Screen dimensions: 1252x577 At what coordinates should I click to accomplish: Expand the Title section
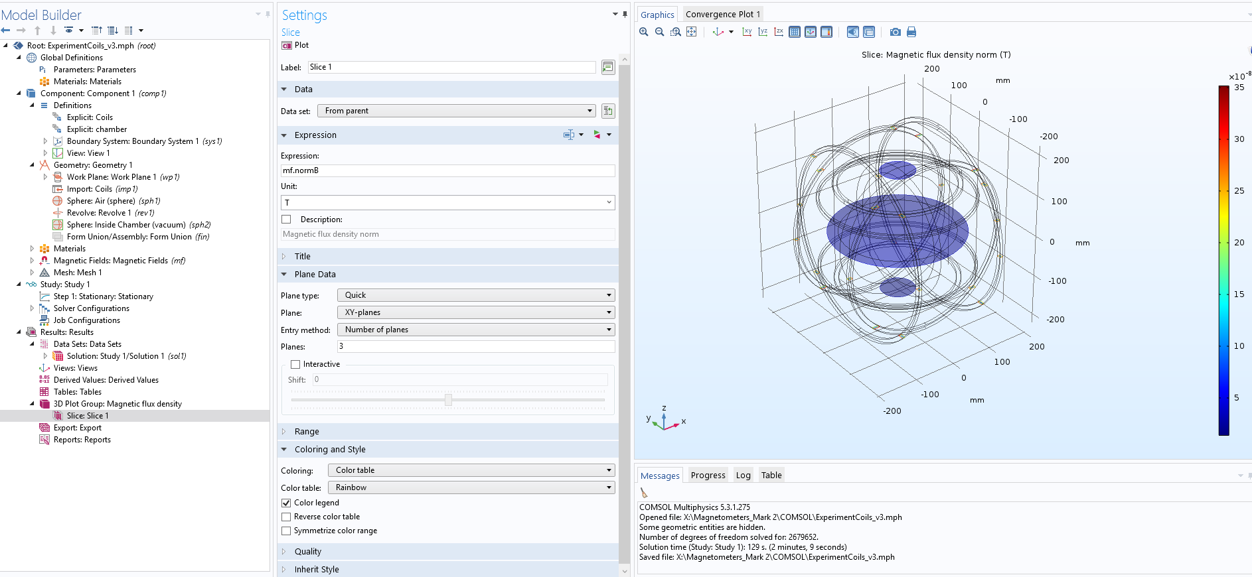point(448,256)
